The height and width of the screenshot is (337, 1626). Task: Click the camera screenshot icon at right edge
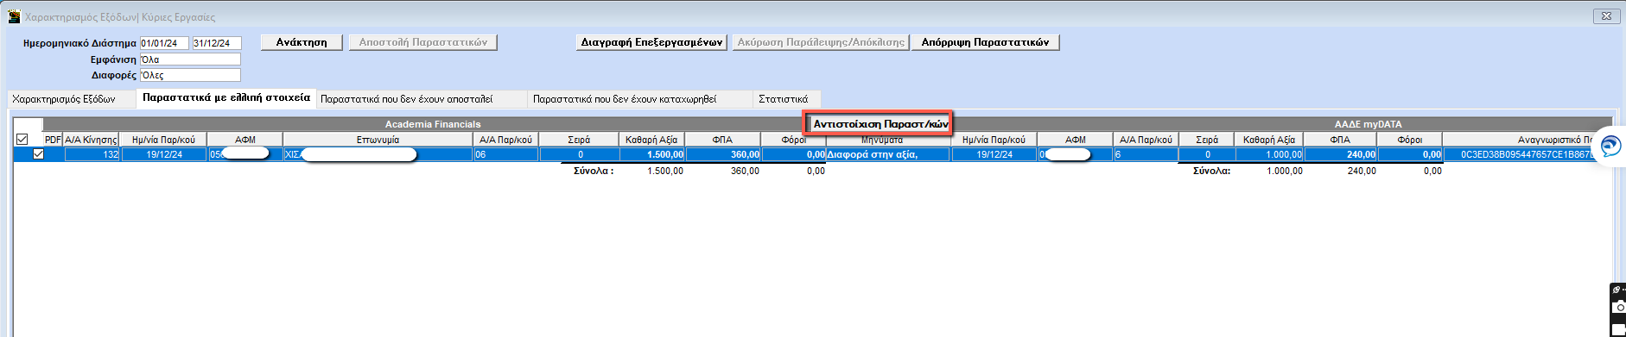pos(1620,307)
